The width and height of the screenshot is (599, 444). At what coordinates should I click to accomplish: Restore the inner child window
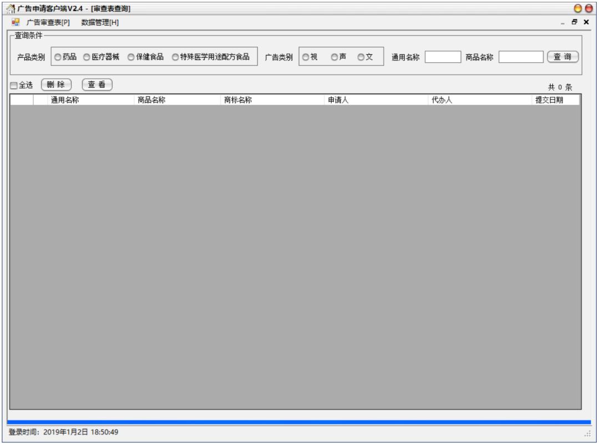(574, 22)
